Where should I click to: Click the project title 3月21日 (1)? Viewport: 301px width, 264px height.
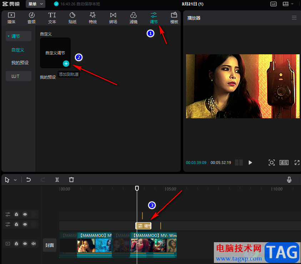click(192, 4)
